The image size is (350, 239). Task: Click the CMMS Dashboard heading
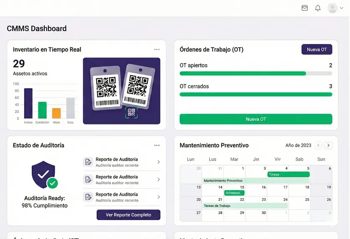click(37, 28)
